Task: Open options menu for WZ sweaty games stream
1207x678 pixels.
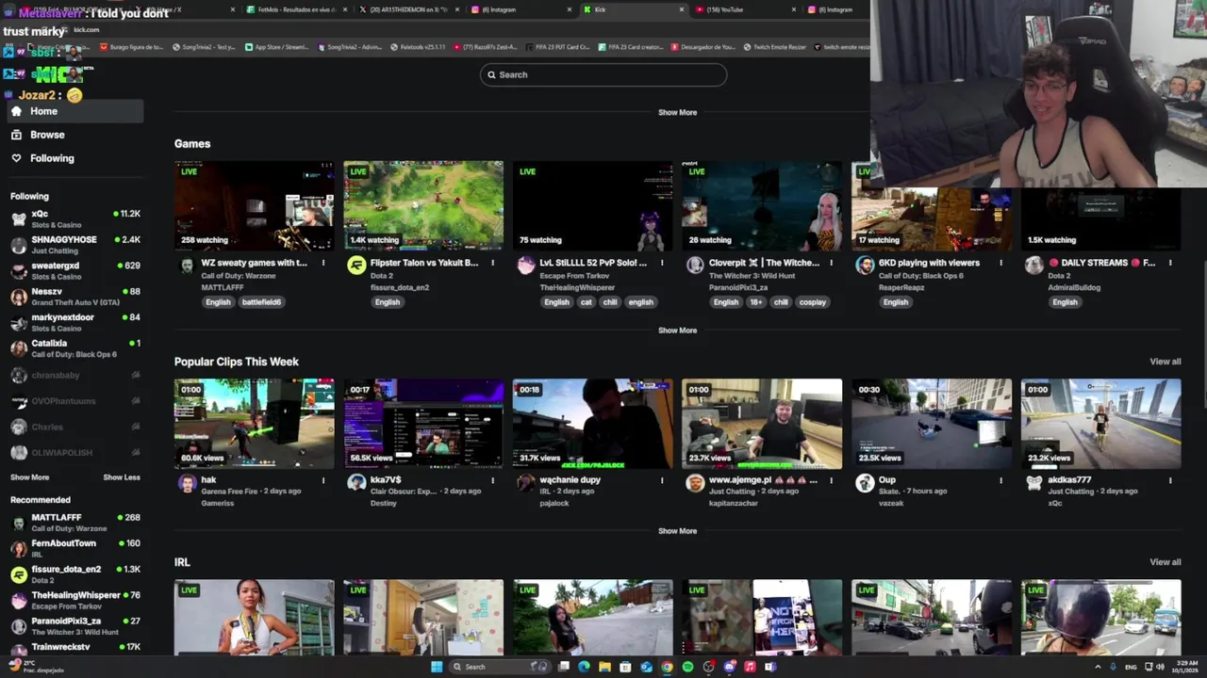Action: 323,263
